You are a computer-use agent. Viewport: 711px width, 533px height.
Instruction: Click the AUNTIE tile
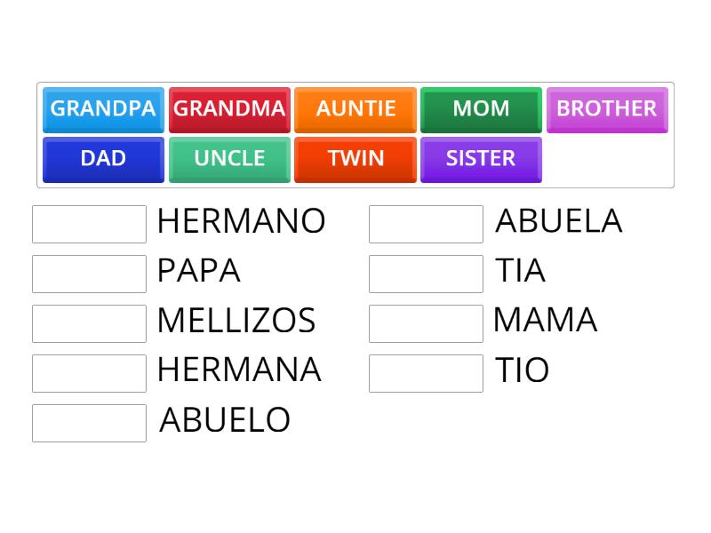click(355, 109)
